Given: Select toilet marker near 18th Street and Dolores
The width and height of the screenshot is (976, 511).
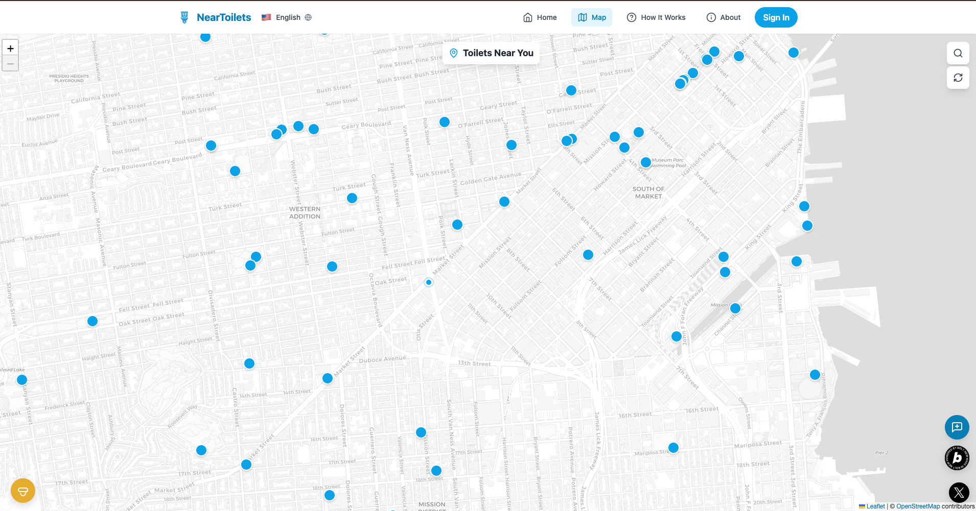Looking at the screenshot, I should [x=330, y=495].
